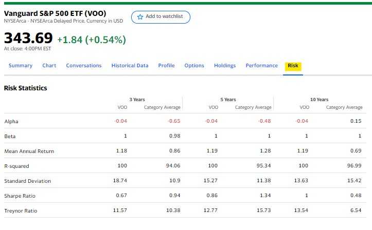This screenshot has width=372, height=230.
Task: Open the Options tab
Action: [x=194, y=66]
